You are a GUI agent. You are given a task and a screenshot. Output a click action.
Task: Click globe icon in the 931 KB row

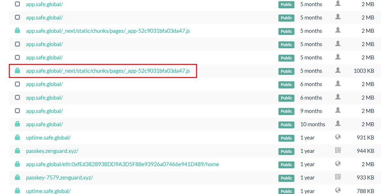click(x=338, y=137)
